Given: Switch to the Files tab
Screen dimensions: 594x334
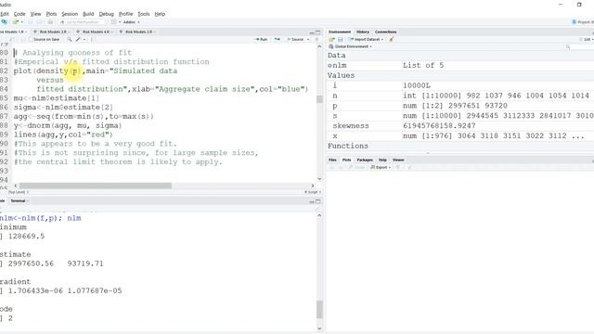Looking at the screenshot, I should [332, 160].
